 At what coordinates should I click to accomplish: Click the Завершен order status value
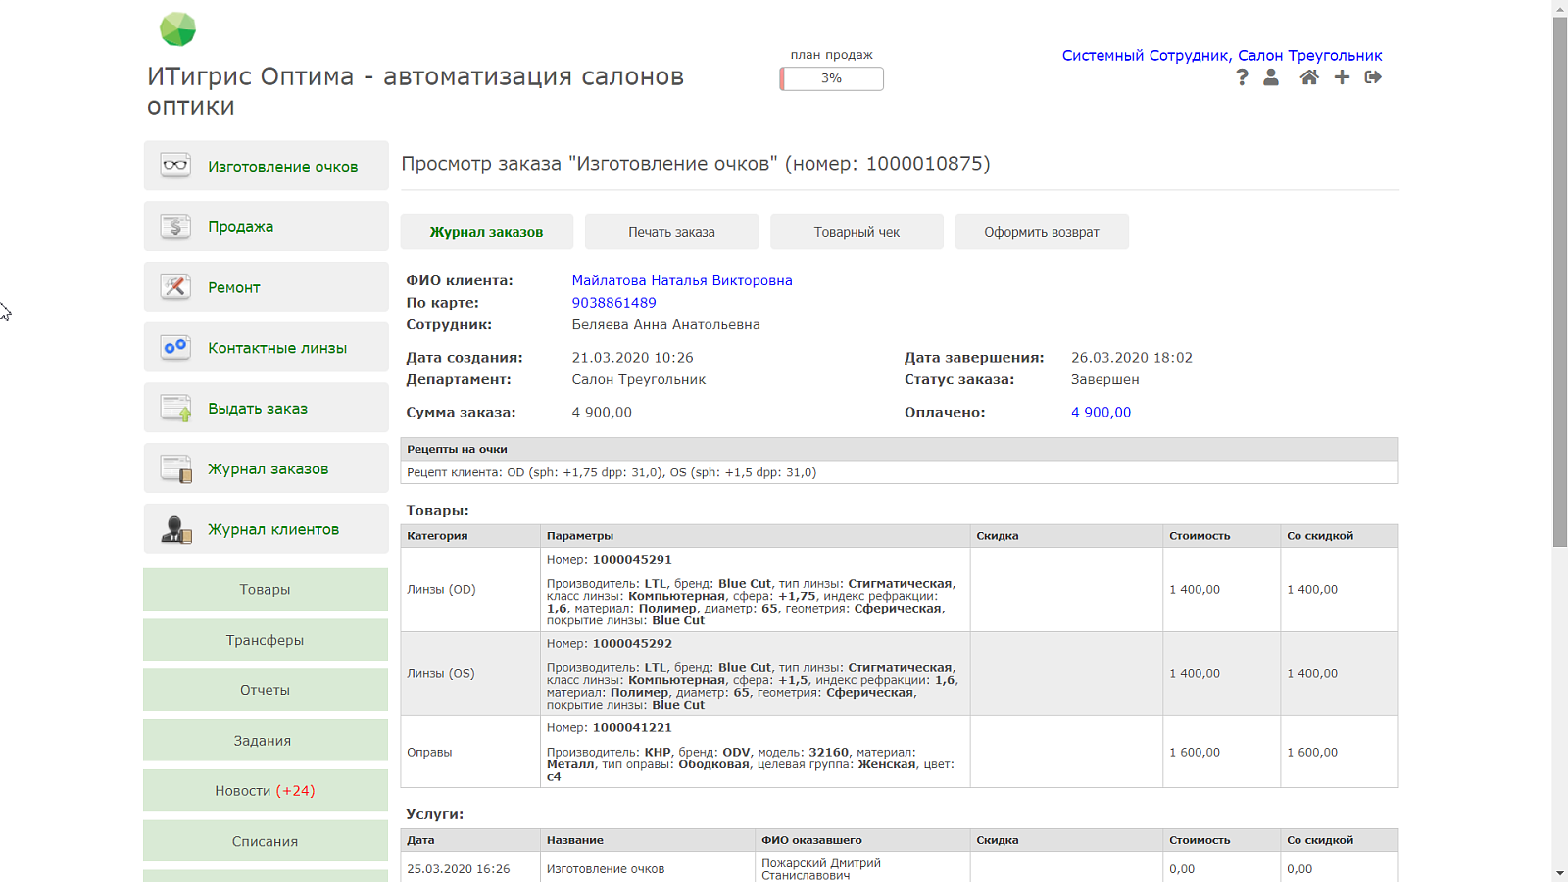tap(1104, 379)
